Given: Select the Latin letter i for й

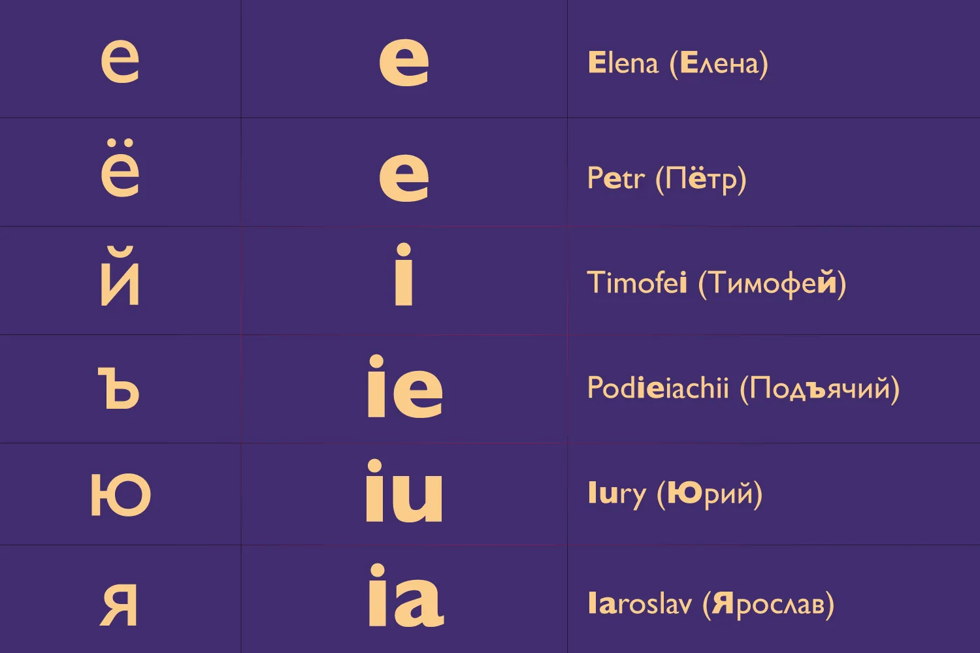Looking at the screenshot, I should (x=404, y=274).
